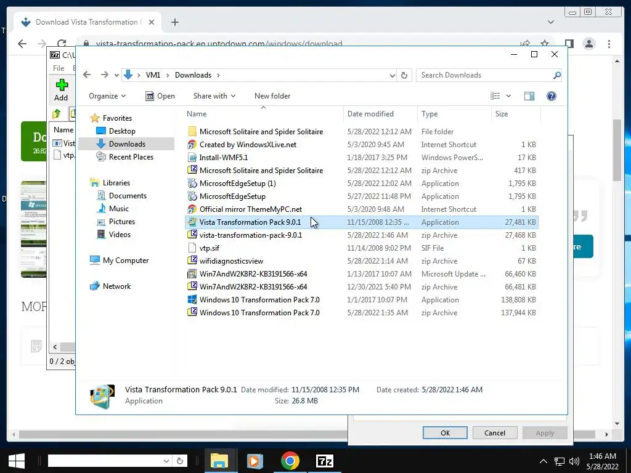Open the view options dropdown arrow

tap(508, 95)
